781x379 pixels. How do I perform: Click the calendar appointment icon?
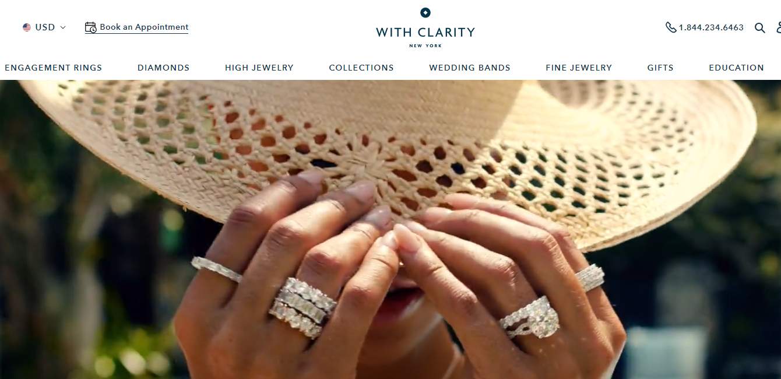90,27
